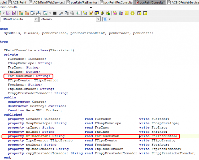The height and width of the screenshot is (160, 199).
Task: Click the green arrow into page icon
Action: click(x=78, y=13)
